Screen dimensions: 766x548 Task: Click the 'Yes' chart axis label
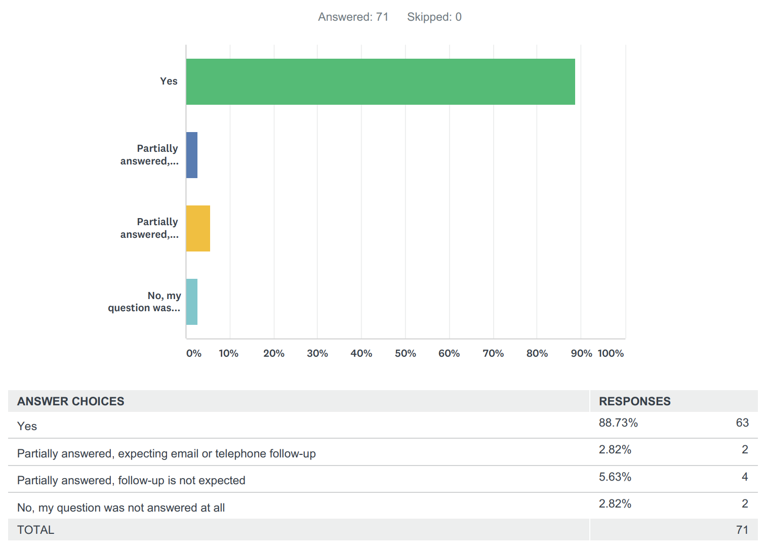coord(169,81)
